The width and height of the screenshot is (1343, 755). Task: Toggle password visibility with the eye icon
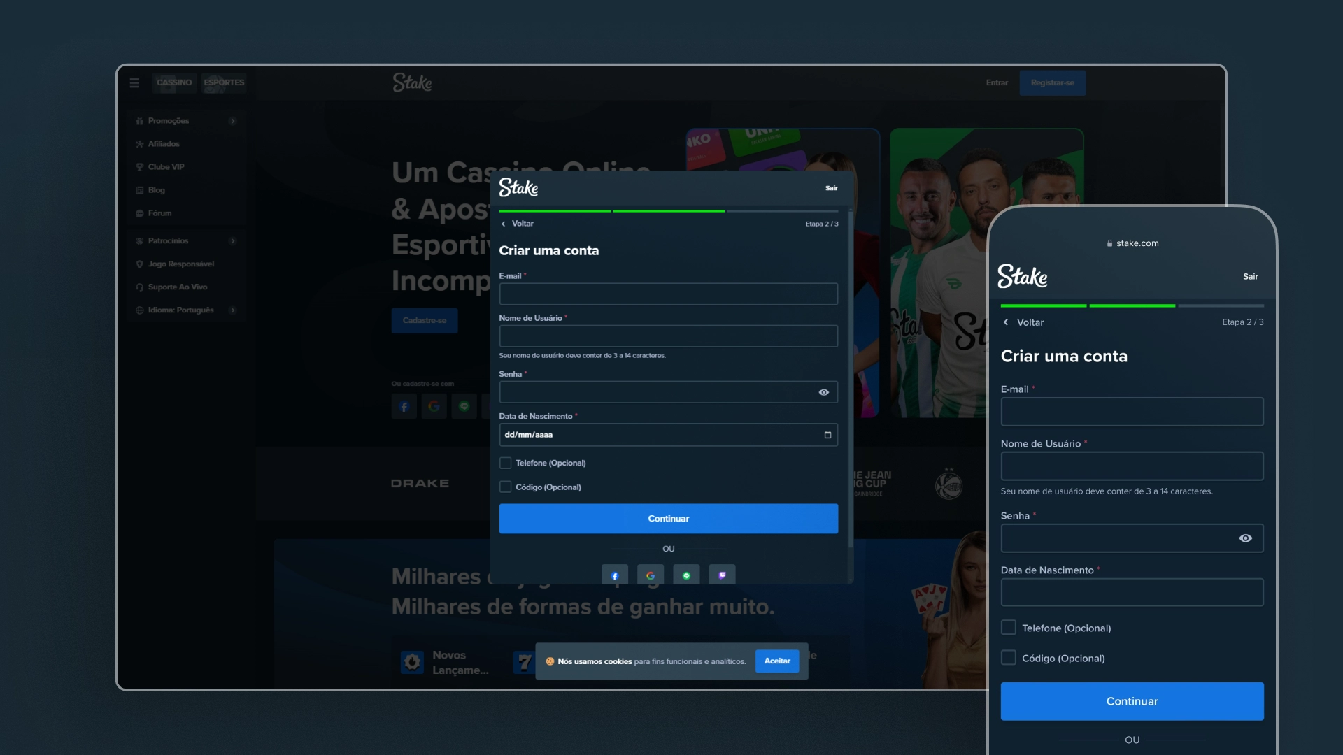coord(823,392)
